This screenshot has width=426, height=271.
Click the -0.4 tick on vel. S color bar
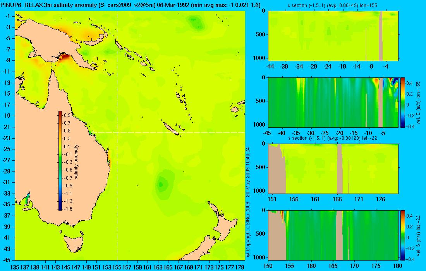410,259
